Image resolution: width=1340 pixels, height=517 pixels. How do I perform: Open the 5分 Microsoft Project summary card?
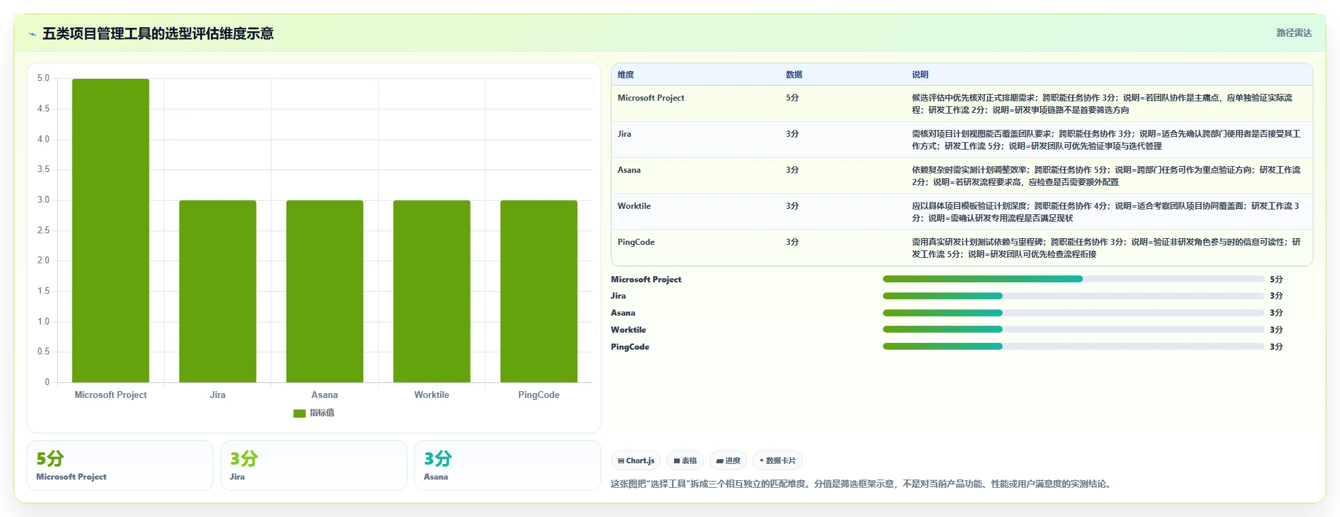pos(120,465)
